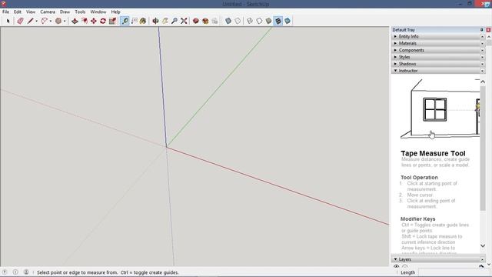Open the Help menu
This screenshot has height=277, width=492.
point(116,12)
